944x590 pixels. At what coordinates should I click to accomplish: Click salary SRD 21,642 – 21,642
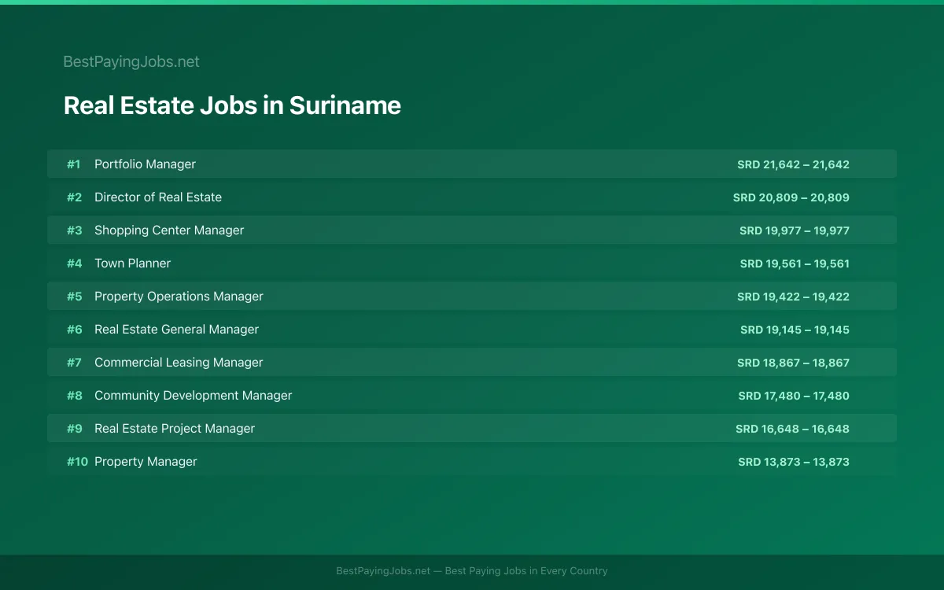pos(793,164)
